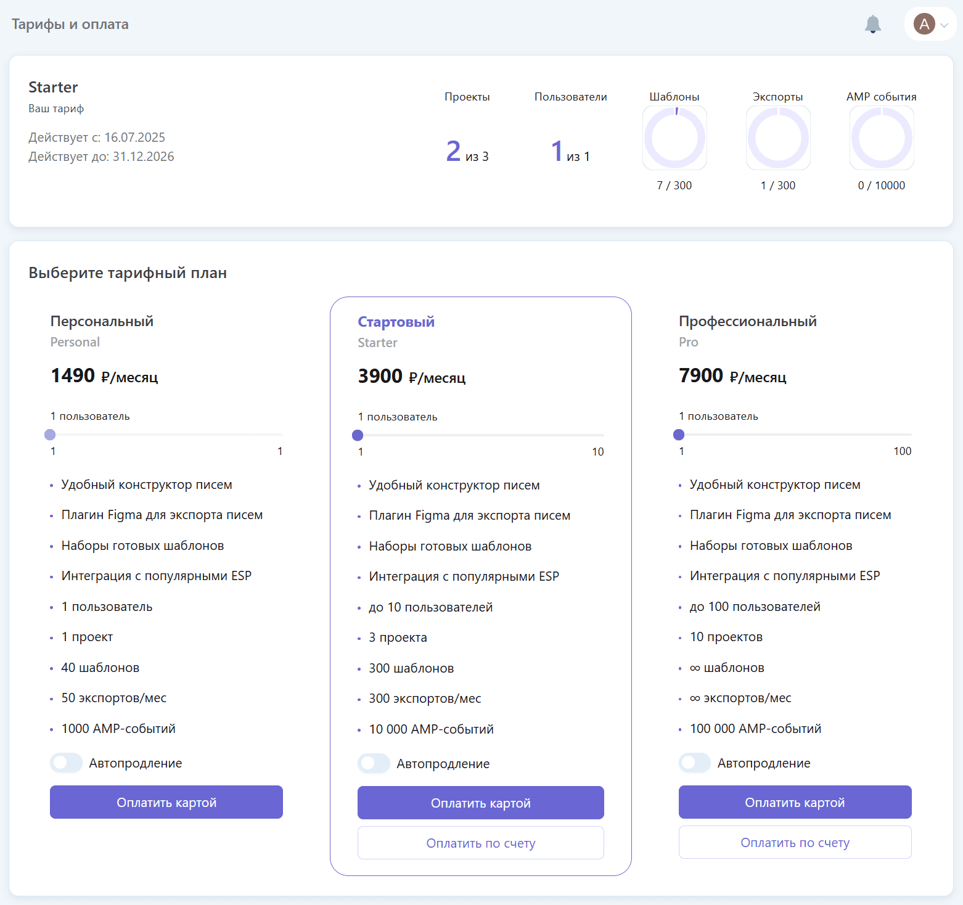Click Оплатить картой for Стартовый plan
This screenshot has height=905, width=963.
click(x=481, y=803)
